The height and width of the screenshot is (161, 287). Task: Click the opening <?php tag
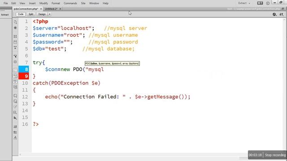(40, 21)
